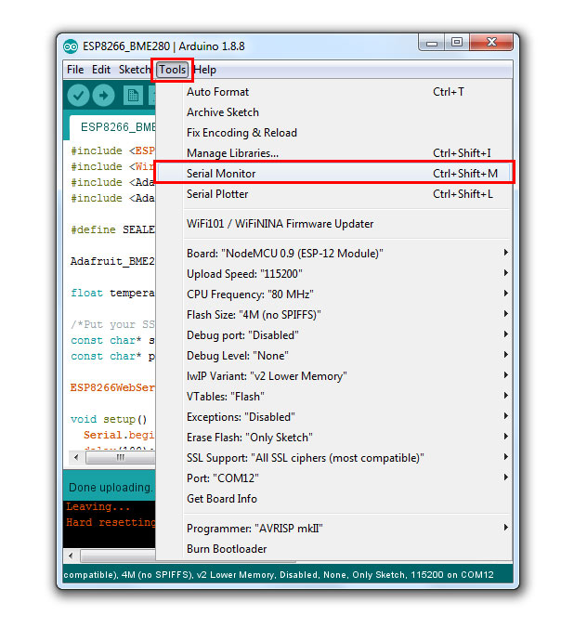This screenshot has width=574, height=628.
Task: Close the open Tools menu
Action: (x=172, y=70)
